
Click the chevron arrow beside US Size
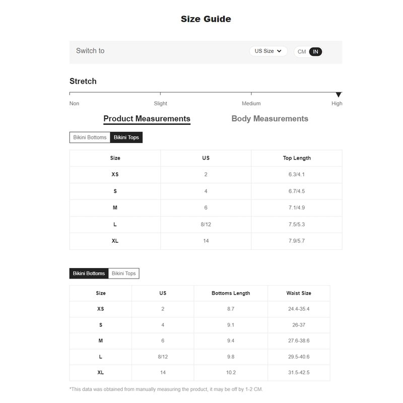(x=279, y=51)
